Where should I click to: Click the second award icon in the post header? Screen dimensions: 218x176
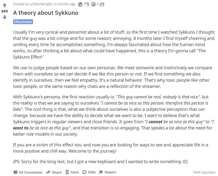87,4
